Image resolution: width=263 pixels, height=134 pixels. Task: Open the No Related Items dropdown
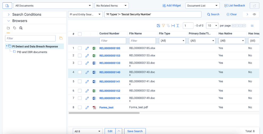click(112, 6)
